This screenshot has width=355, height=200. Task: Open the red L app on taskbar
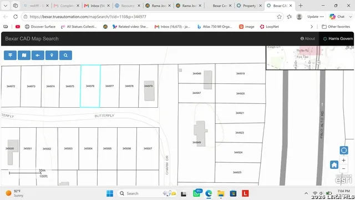point(245,193)
